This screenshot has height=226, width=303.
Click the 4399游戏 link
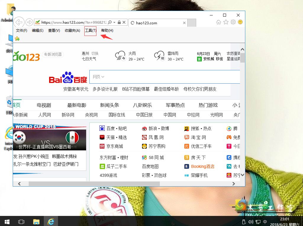108,175
